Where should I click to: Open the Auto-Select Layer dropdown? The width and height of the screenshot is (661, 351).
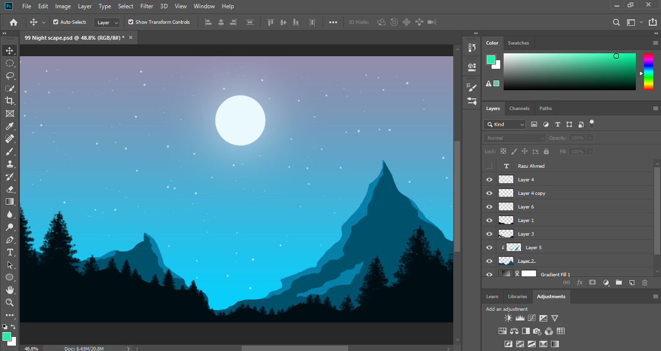(x=107, y=22)
